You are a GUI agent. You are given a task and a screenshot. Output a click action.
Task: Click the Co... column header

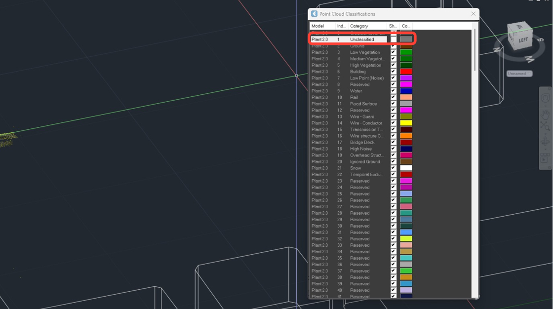click(406, 26)
